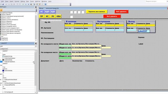Click the Find binoculars icon in toolbar
This screenshot has height=94, width=168.
(14, 4)
